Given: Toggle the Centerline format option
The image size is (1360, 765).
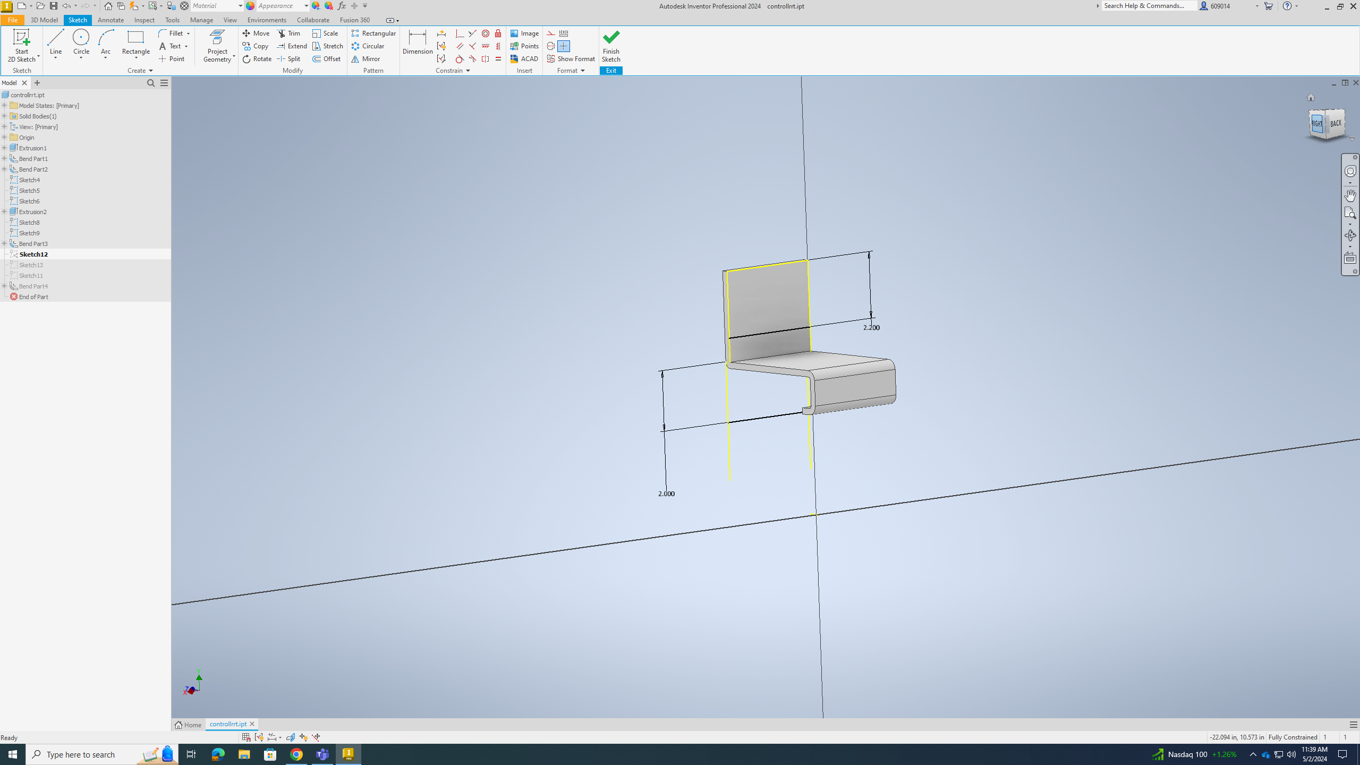Looking at the screenshot, I should tap(551, 46).
